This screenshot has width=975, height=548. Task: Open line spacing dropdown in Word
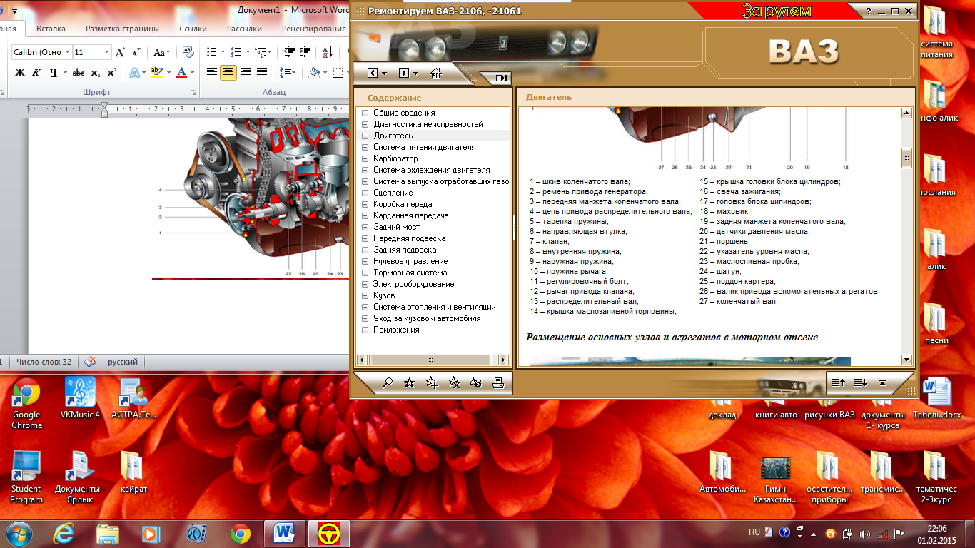[288, 72]
